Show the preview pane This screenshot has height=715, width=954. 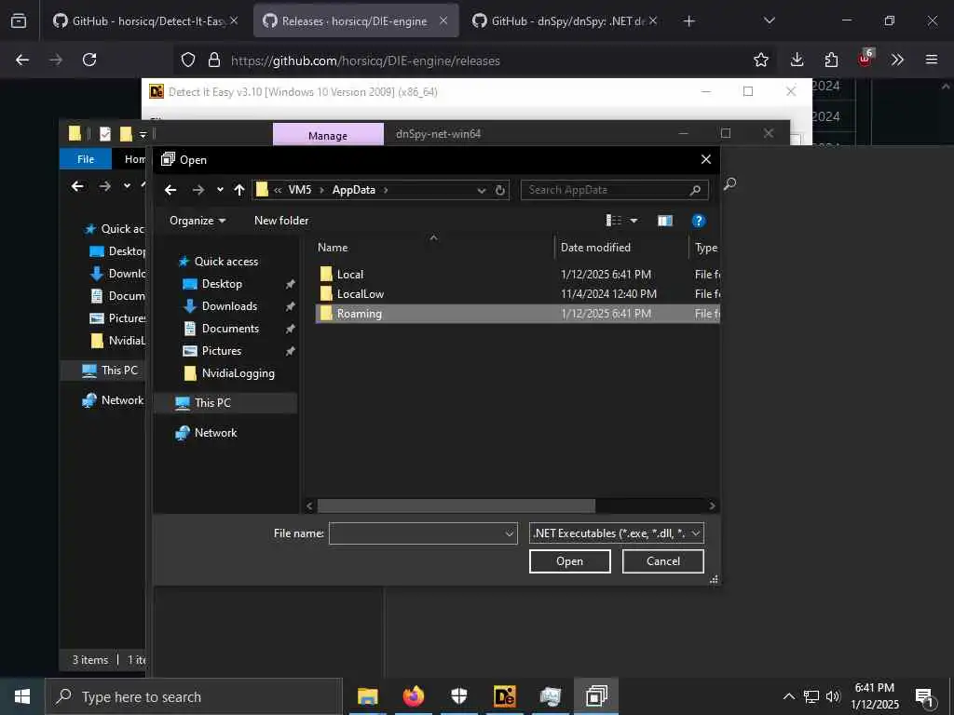click(x=665, y=221)
